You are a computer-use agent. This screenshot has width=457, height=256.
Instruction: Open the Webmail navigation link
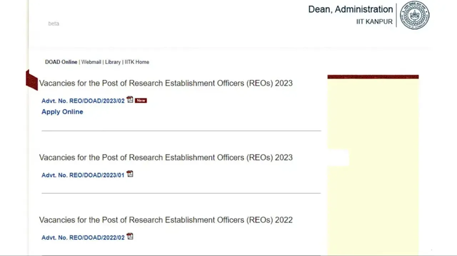(91, 62)
